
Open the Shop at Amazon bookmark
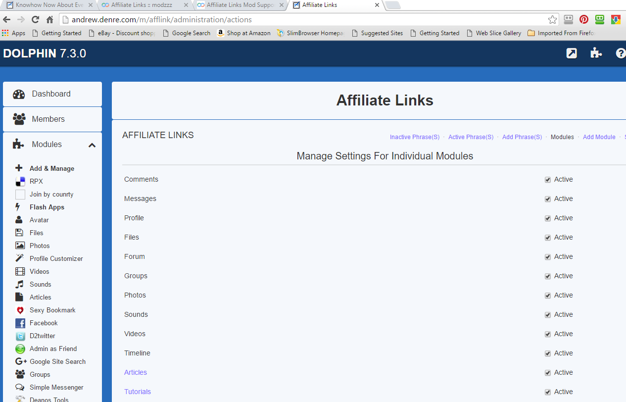pos(244,33)
